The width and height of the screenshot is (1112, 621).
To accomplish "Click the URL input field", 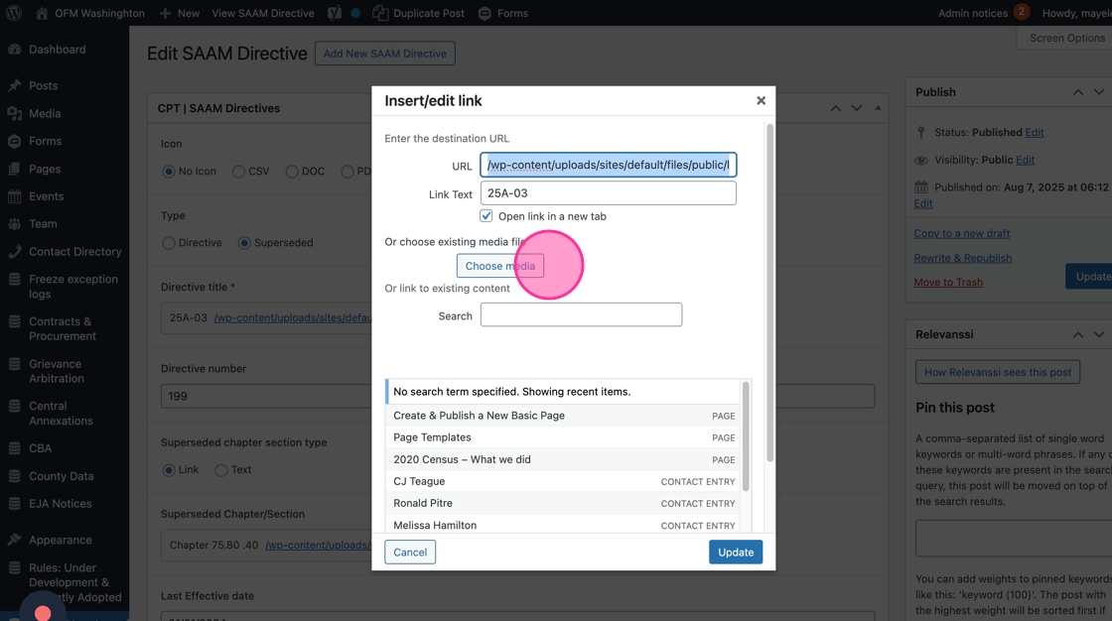I will tap(608, 165).
